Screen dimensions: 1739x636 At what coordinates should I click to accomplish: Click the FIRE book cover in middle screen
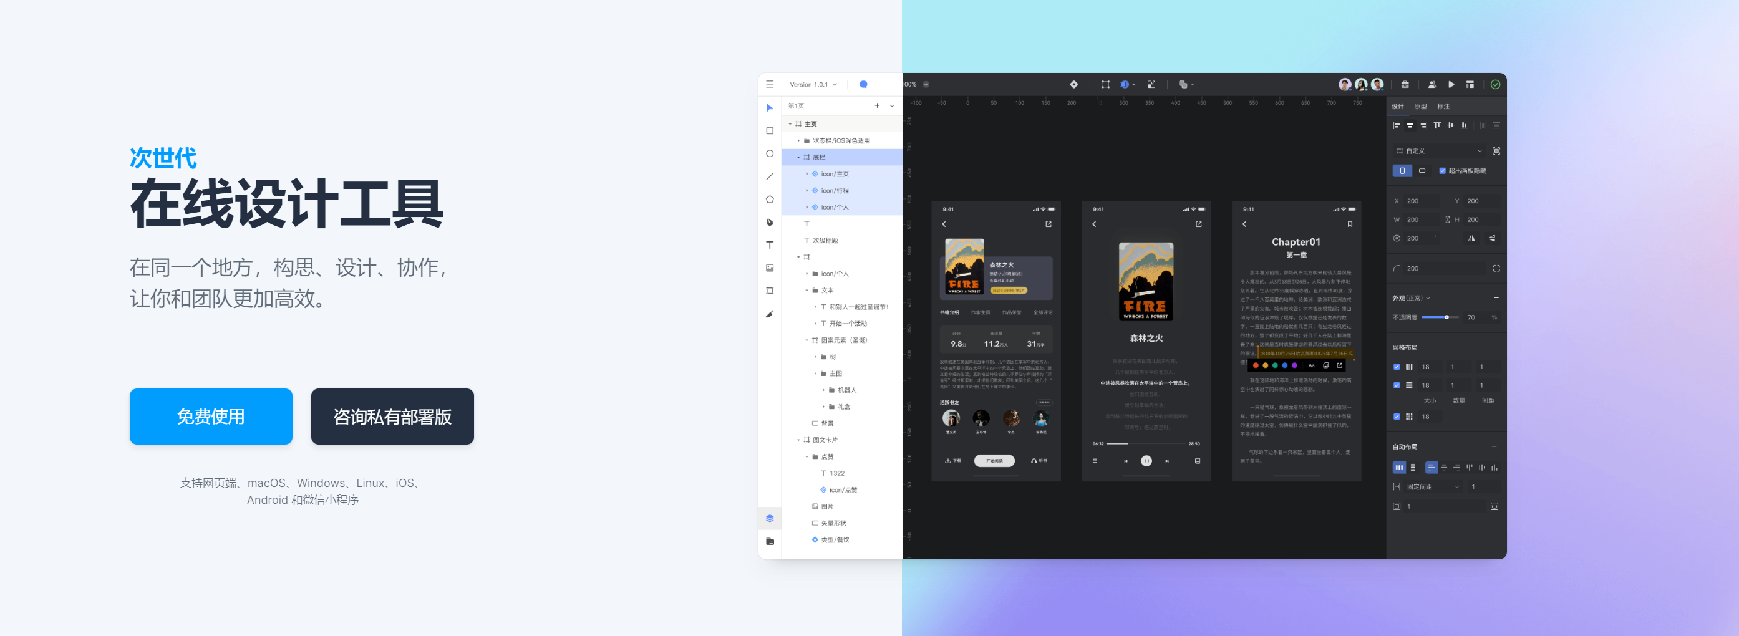1146,282
